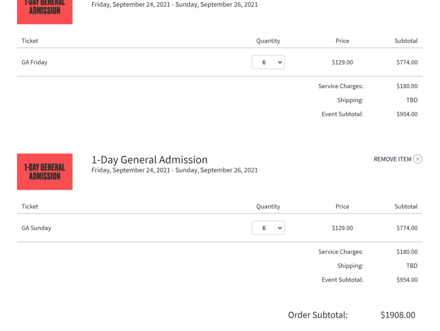Image resolution: width=440 pixels, height=331 pixels.
Task: Click the GA Friday $129.00 price
Action: pos(342,62)
